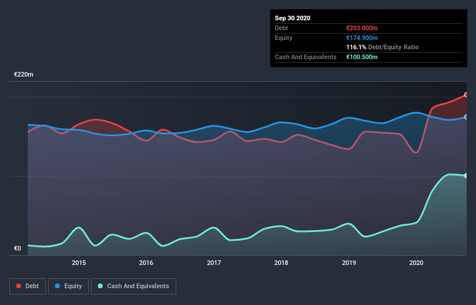476x305 pixels.
Task: Click the Equity row label in tooltip
Action: tap(284, 38)
